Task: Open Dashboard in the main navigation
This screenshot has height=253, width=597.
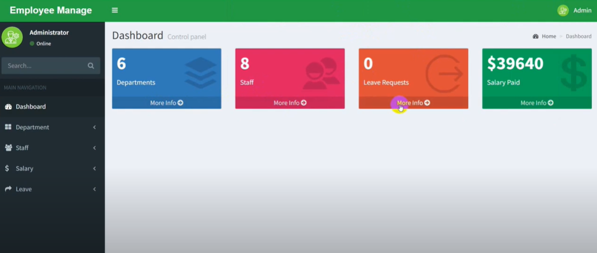Action: click(30, 107)
